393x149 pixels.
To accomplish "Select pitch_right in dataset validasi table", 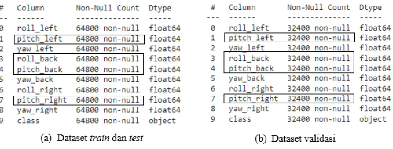I will point(254,99).
